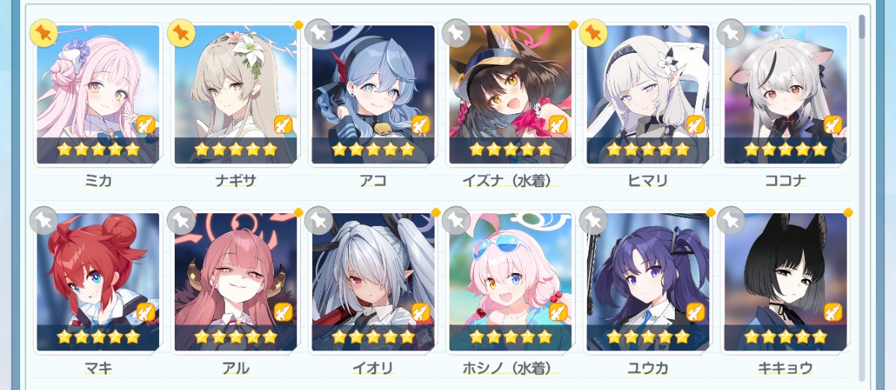The image size is (896, 390).
Task: Click the gray pin on マキ
Action: [x=44, y=221]
